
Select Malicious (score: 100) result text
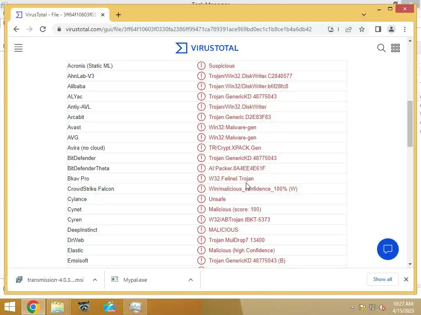click(x=235, y=209)
